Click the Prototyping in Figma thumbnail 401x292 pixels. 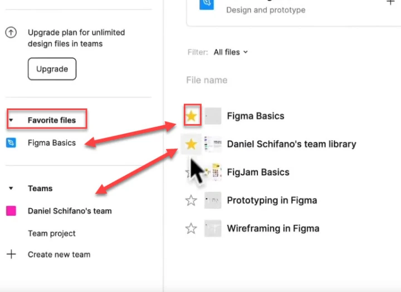click(x=213, y=200)
